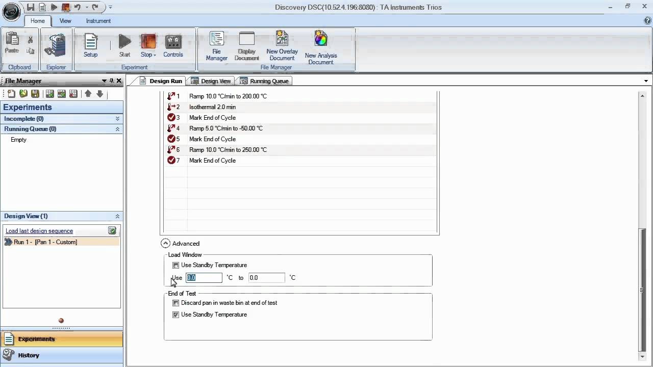Screen dimensions: 653x367
Task: Open the Instrument ribbon tab
Action: pos(98,21)
